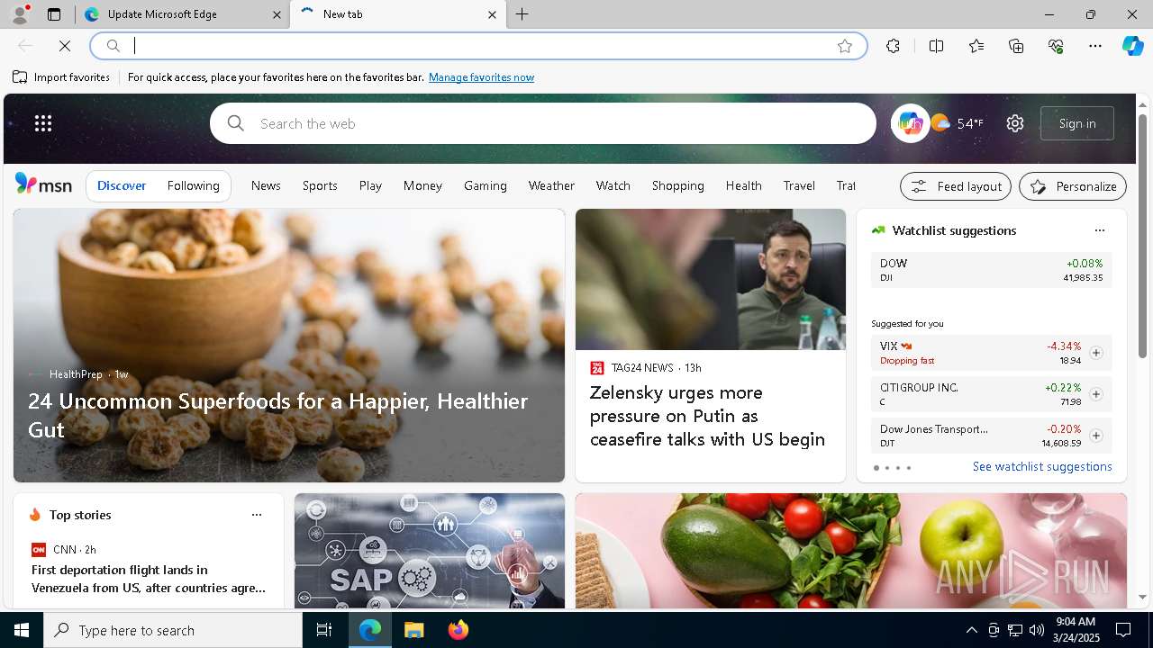Open File Explorer from the taskbar
The image size is (1153, 648).
pyautogui.click(x=413, y=630)
